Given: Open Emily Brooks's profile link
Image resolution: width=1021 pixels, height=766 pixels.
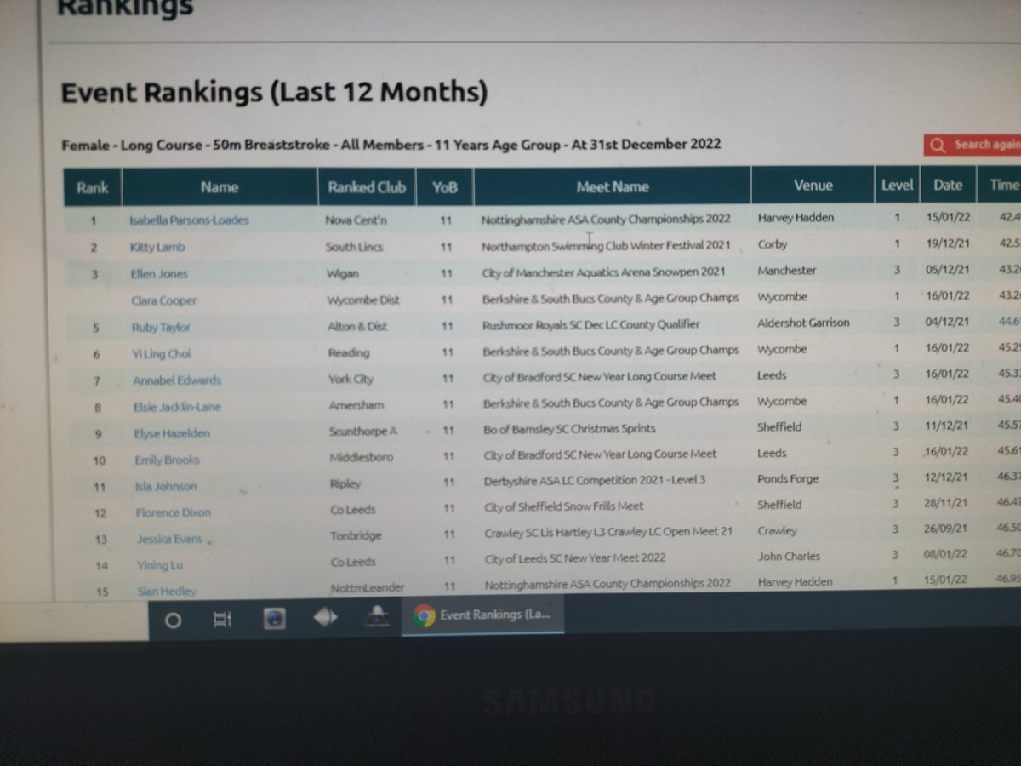Looking at the screenshot, I should pos(167,460).
